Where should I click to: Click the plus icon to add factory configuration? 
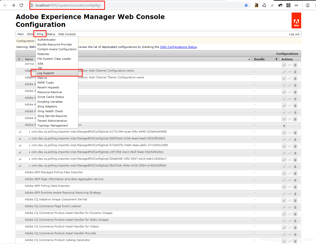(x=284, y=126)
